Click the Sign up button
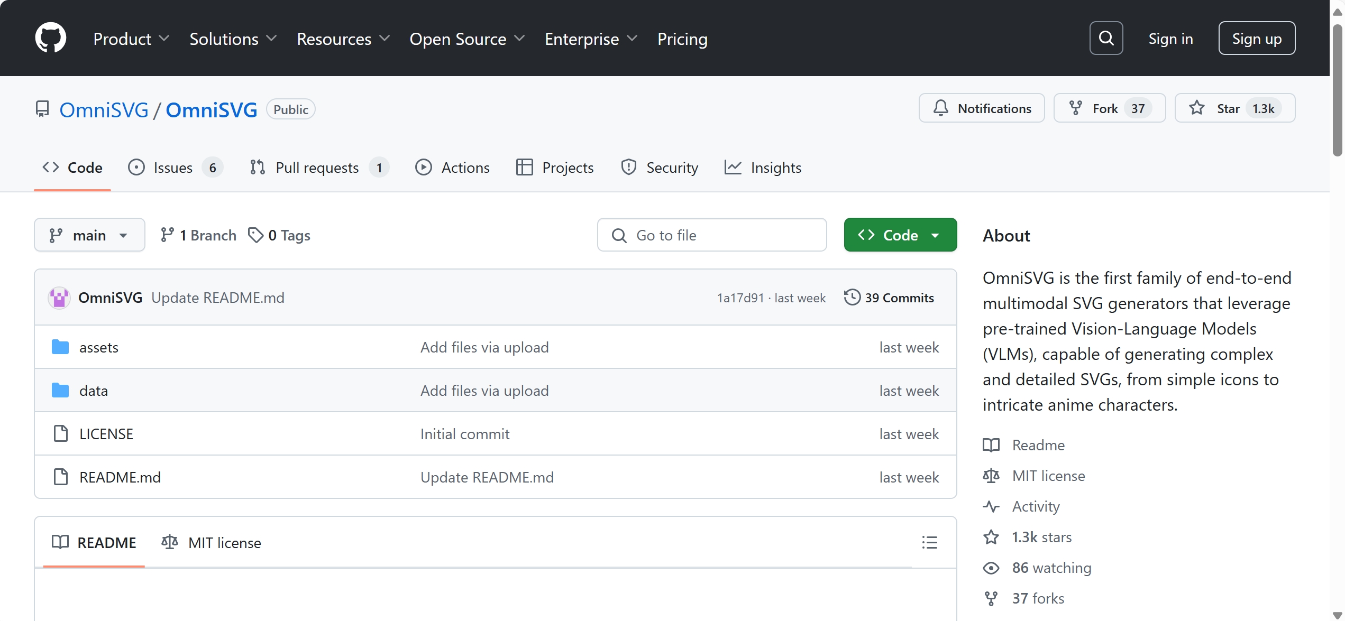 [1257, 38]
